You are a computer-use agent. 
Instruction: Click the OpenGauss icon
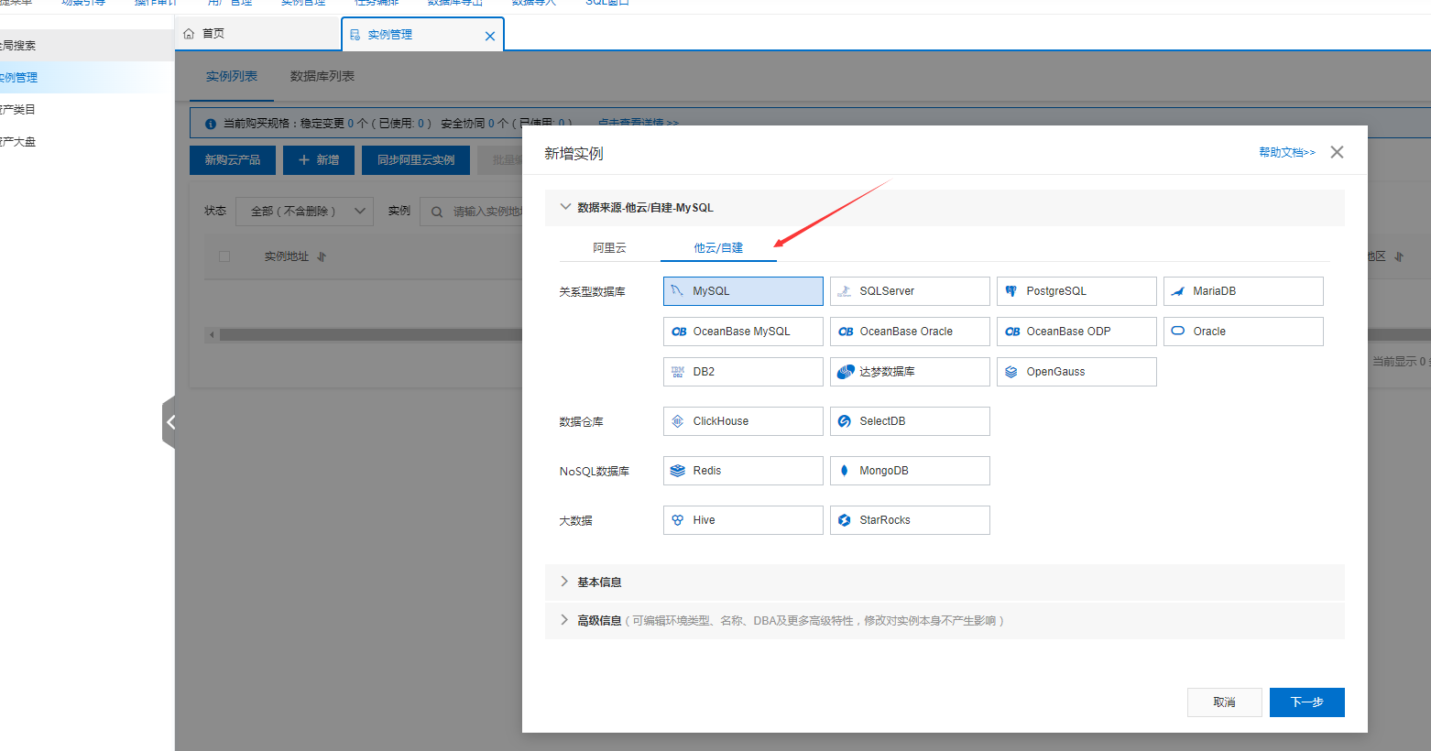point(1011,372)
